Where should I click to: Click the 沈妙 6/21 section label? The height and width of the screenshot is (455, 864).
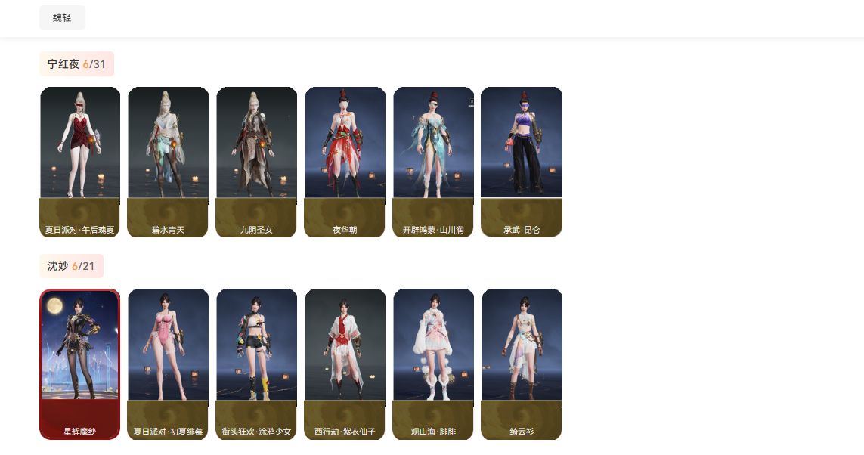tap(71, 266)
